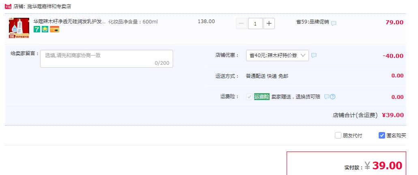Click comment bubble icon after 退换货可赔
This screenshot has width=418, height=175.
click(x=326, y=97)
